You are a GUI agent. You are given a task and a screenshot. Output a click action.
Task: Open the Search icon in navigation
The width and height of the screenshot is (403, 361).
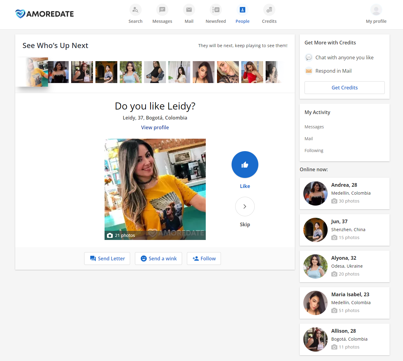[135, 9]
